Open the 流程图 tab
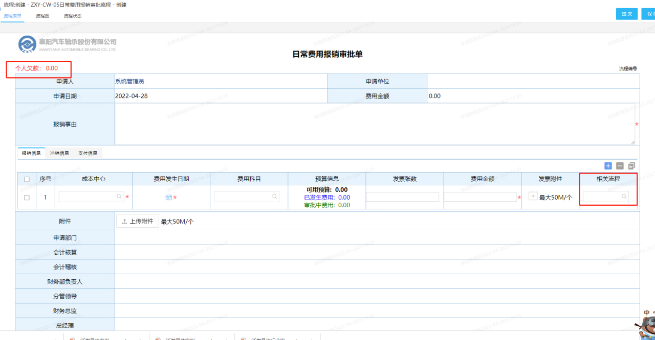Image resolution: width=655 pixels, height=340 pixels. point(42,16)
